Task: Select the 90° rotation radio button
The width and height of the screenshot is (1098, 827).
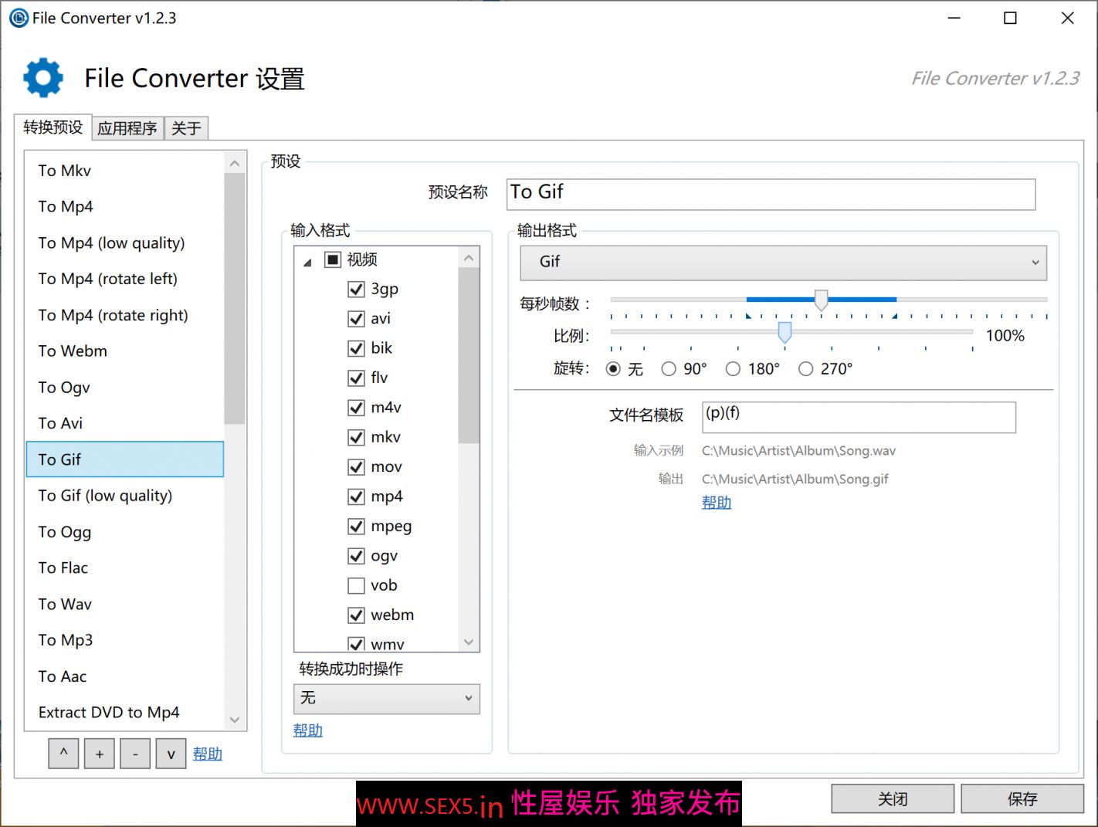Action: coord(669,369)
